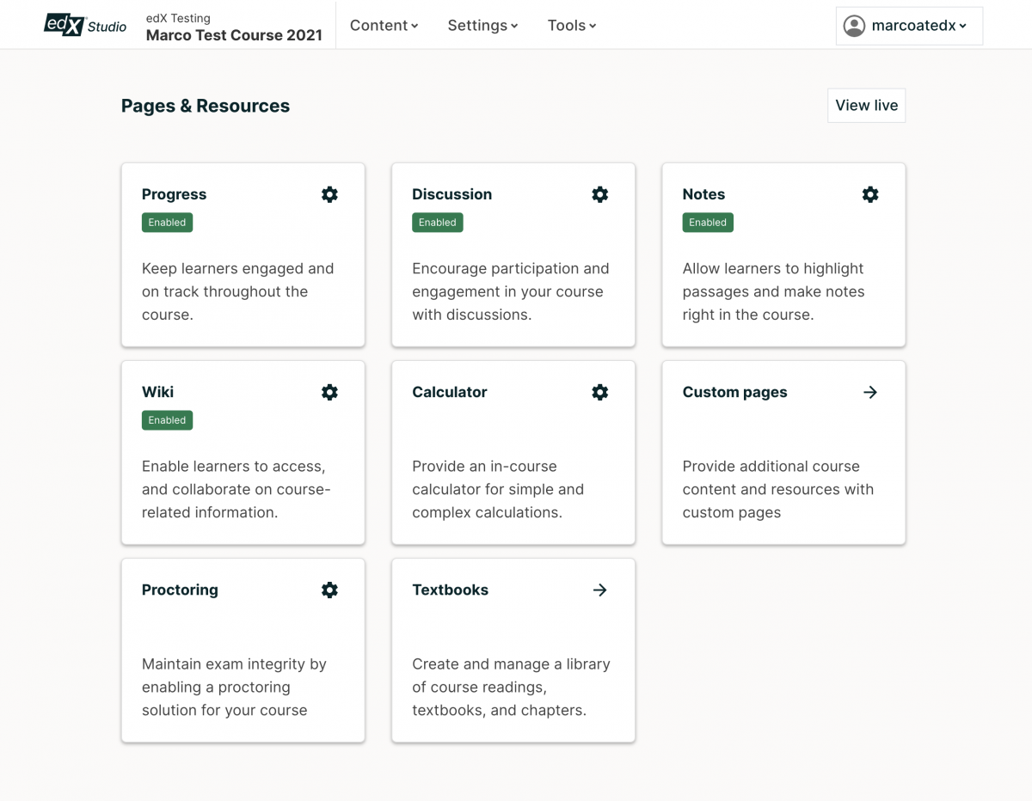The width and height of the screenshot is (1032, 801).
Task: Click the Enabled badge on Progress
Action: click(x=167, y=223)
